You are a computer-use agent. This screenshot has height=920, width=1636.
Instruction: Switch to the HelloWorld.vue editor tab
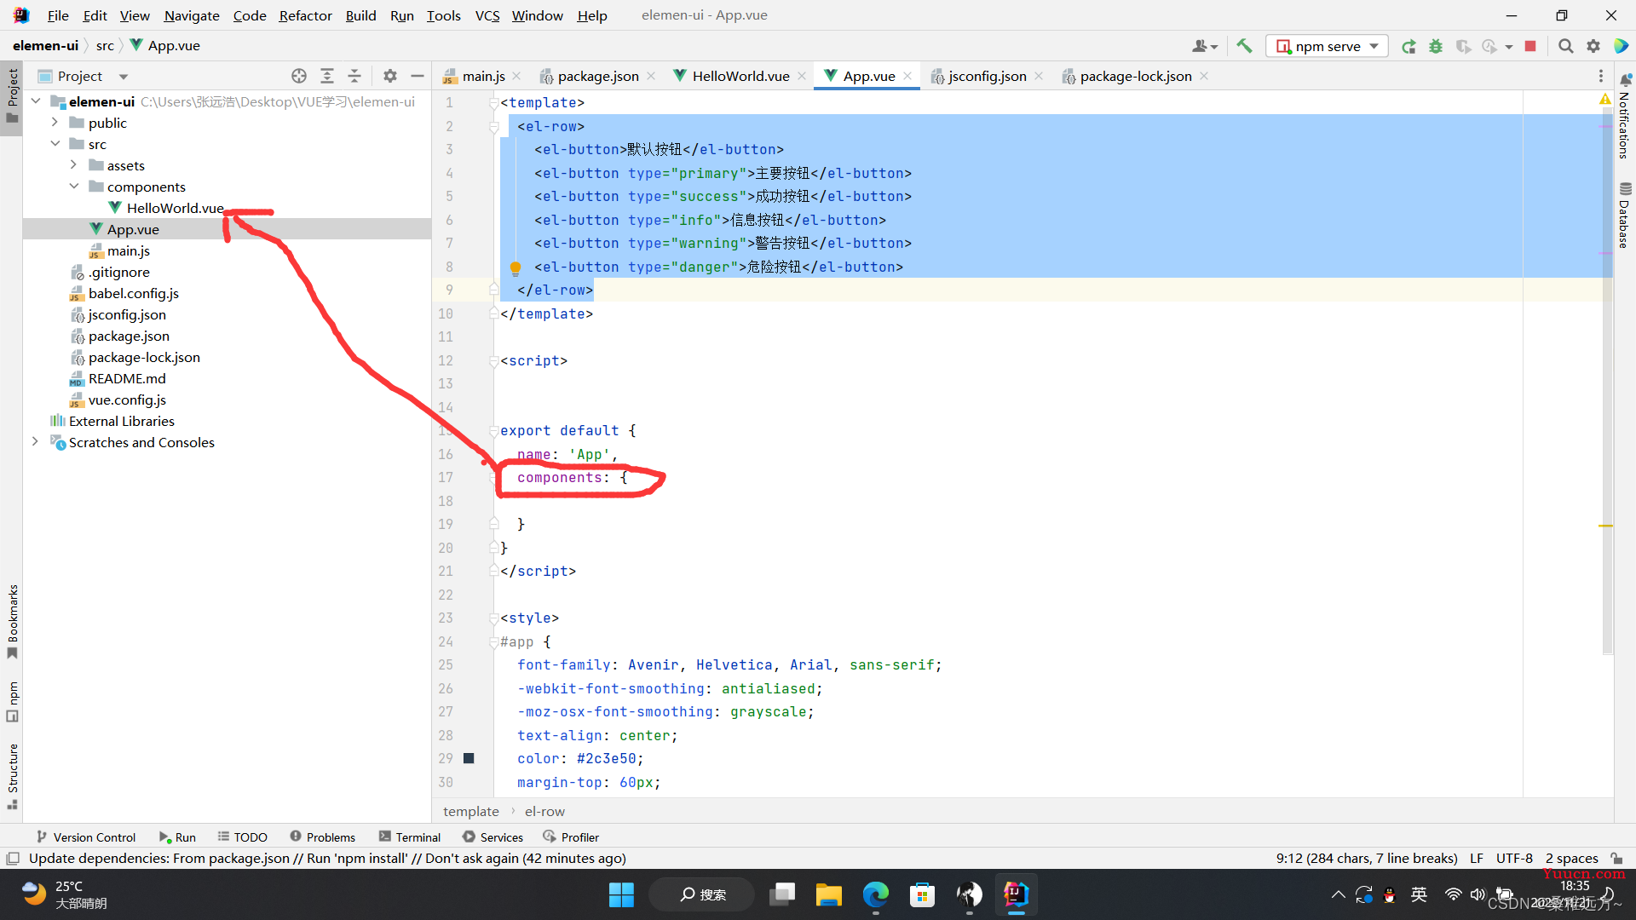click(740, 76)
